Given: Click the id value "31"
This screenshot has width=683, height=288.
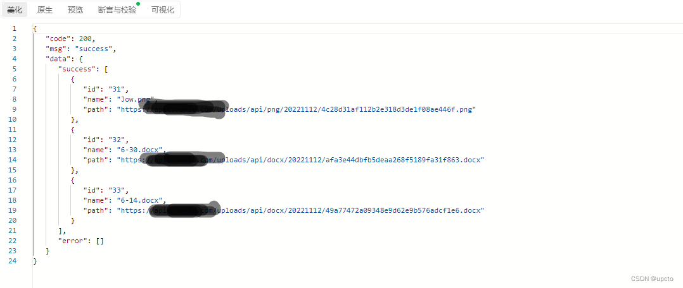Looking at the screenshot, I should click(117, 89).
